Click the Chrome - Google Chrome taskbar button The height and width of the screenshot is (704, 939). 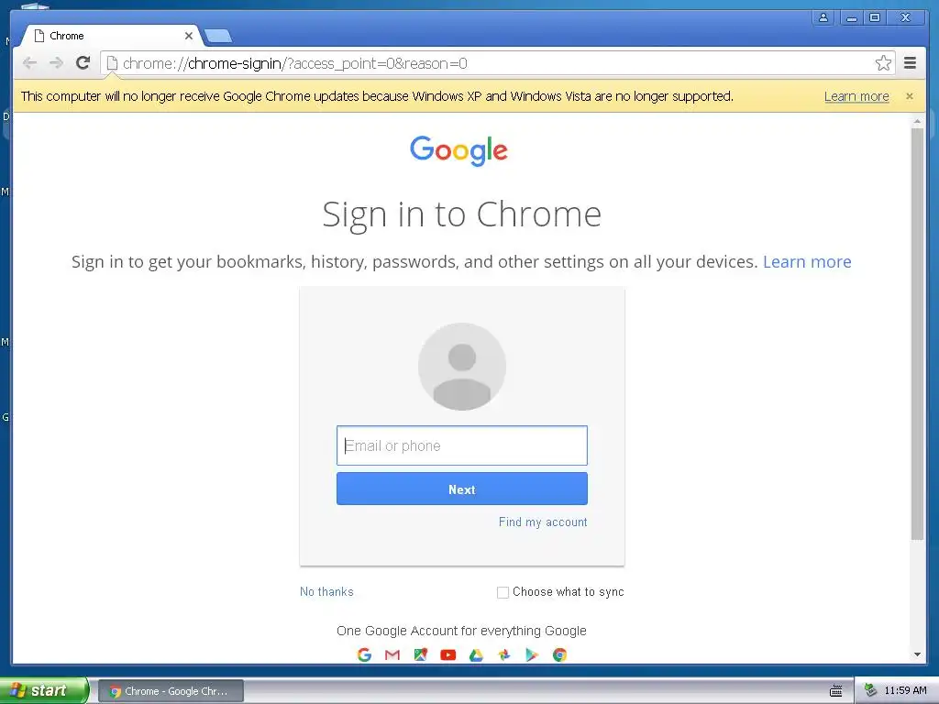(x=171, y=691)
